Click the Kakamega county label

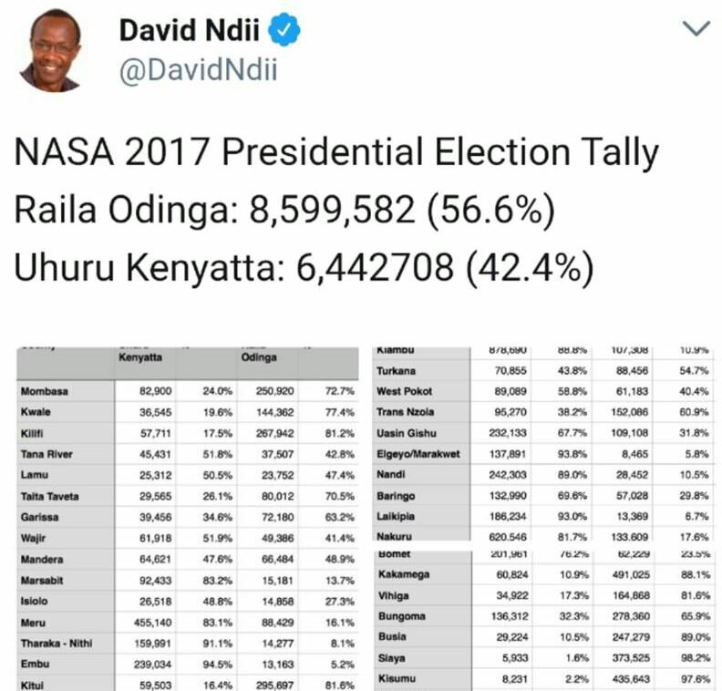[403, 575]
